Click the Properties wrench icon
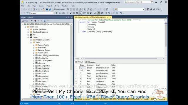Screen dimensions: 188x105 coord(151,9)
